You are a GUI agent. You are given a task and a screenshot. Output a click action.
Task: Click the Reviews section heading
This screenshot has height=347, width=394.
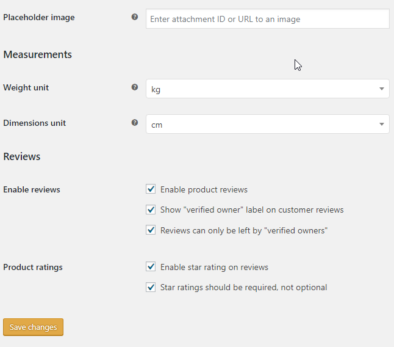click(22, 156)
